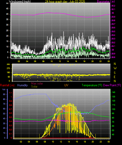
Task: Select the UV legend label
Action: click(66, 85)
